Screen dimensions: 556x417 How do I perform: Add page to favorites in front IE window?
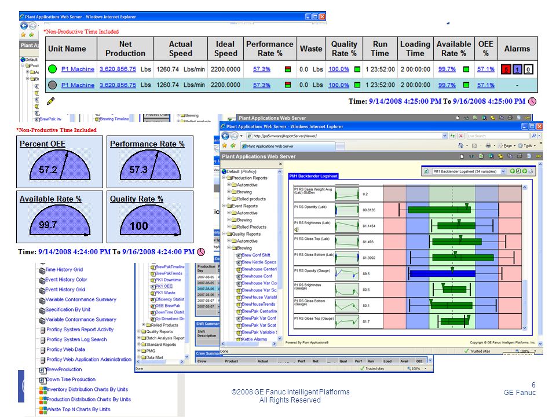point(233,146)
